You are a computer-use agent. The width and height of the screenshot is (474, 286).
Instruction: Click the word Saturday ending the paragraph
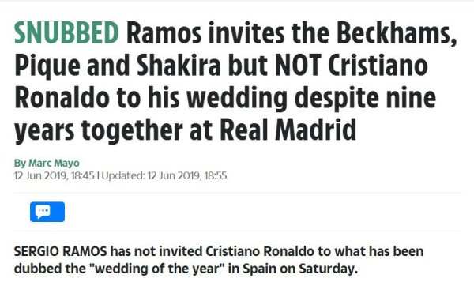click(x=329, y=269)
